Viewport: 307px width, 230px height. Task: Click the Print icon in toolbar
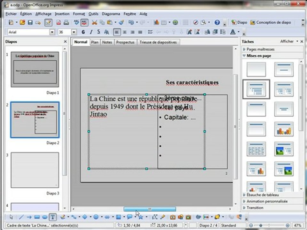coord(66,23)
